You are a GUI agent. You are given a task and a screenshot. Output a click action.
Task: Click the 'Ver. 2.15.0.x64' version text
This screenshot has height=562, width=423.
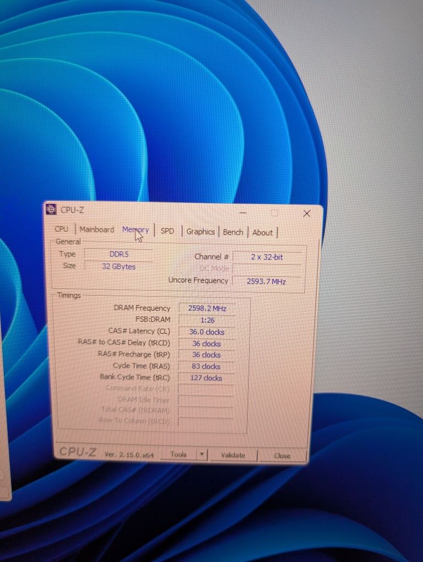click(x=129, y=455)
